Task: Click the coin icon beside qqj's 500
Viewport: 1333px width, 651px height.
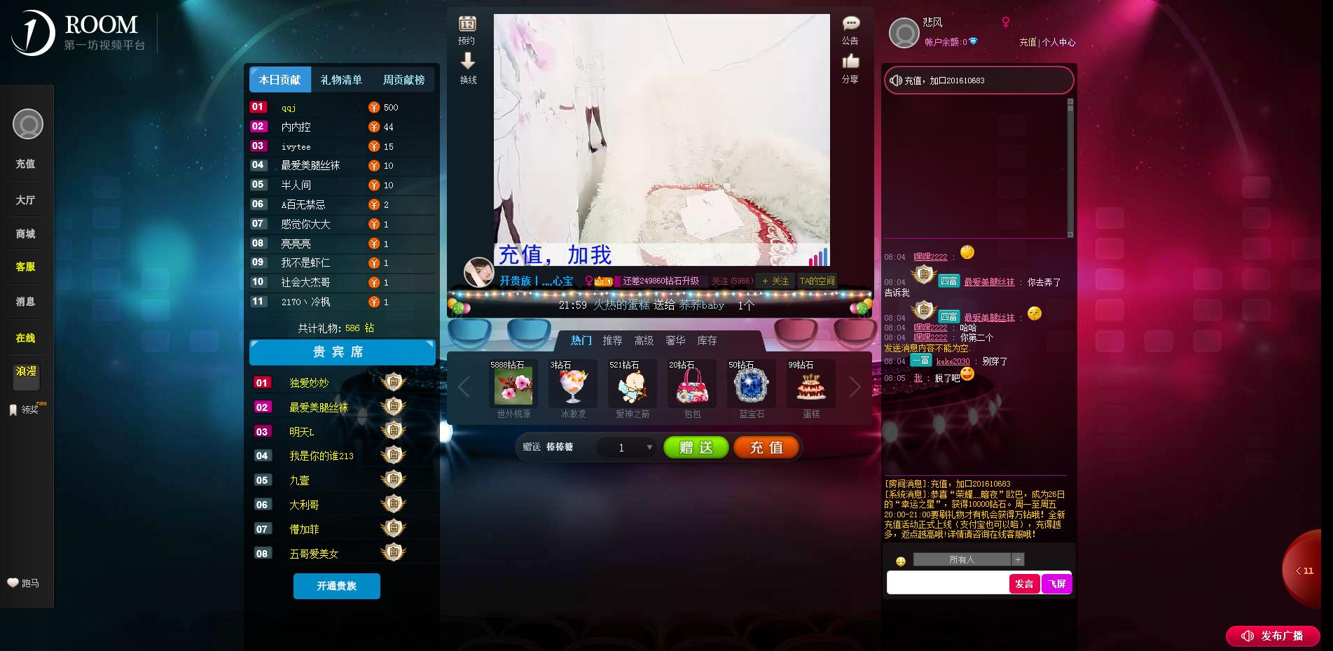Action: 374,107
